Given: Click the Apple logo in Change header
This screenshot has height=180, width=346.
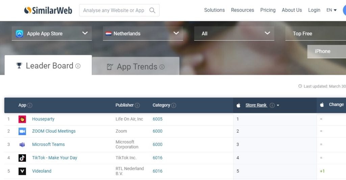Looking at the screenshot, I should click(322, 105).
